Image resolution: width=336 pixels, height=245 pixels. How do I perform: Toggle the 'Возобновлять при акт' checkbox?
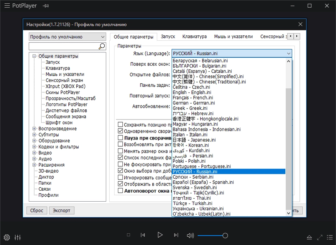pos(121,144)
